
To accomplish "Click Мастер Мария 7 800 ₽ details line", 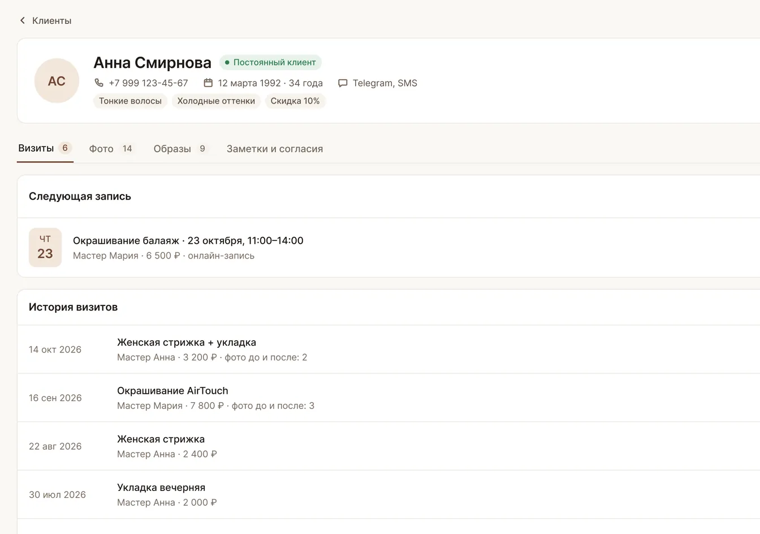I will click(x=215, y=406).
